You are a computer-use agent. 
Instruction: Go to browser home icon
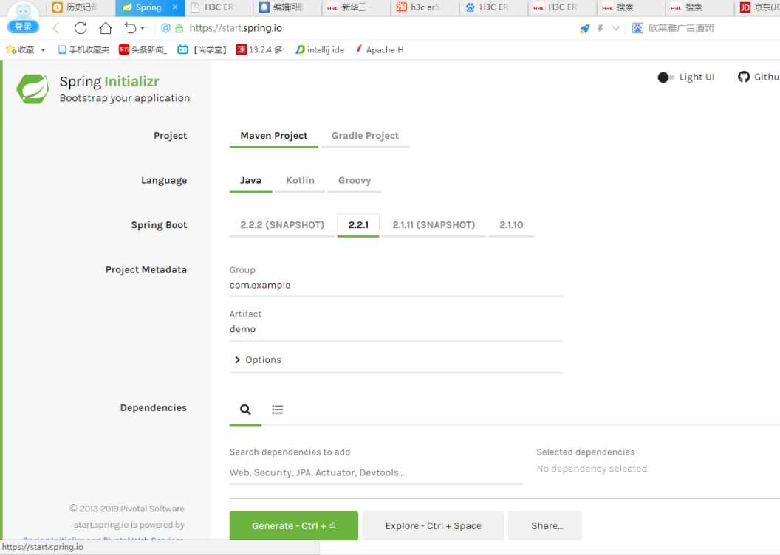(106, 28)
